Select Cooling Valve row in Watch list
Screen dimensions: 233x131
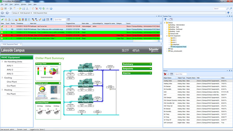[x=198, y=81]
